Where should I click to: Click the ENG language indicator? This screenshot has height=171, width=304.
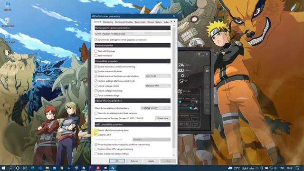[x=282, y=168]
